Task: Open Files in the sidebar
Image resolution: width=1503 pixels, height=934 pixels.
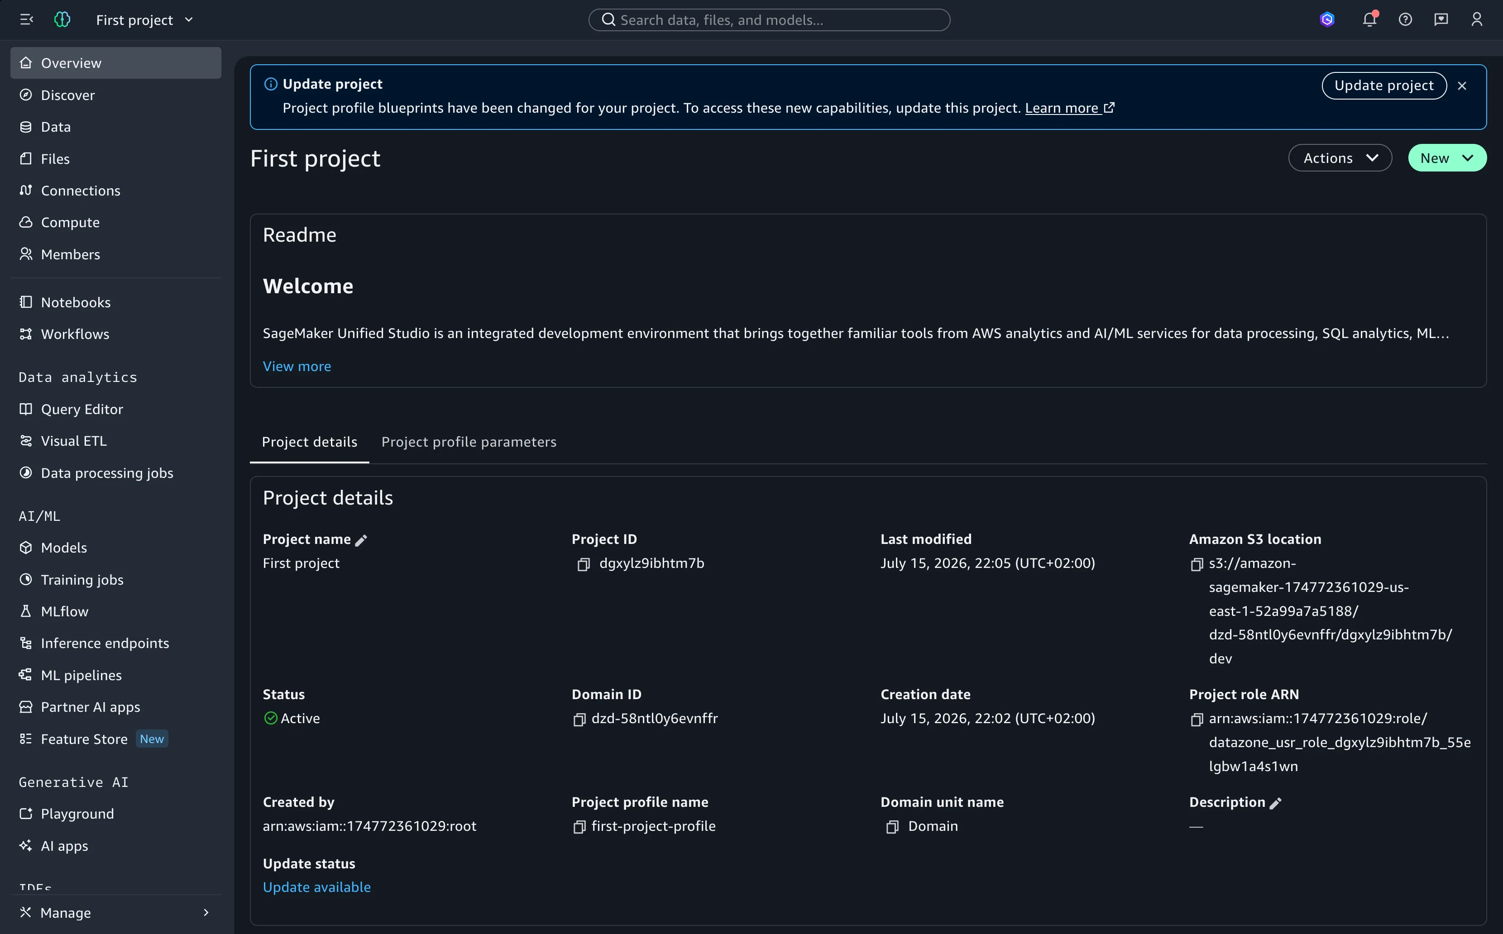Action: click(x=115, y=159)
